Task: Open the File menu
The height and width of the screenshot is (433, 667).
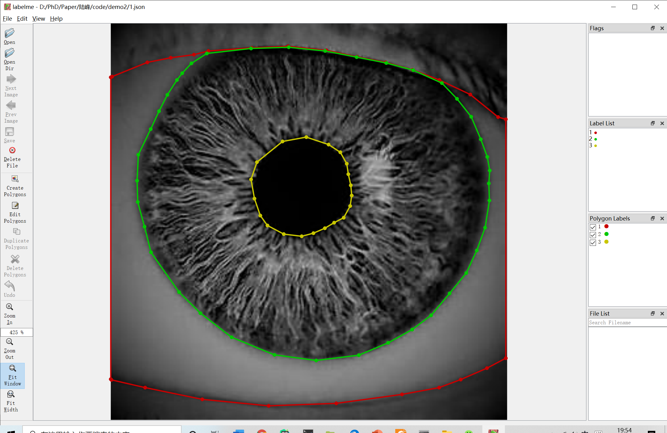Action: pyautogui.click(x=7, y=19)
